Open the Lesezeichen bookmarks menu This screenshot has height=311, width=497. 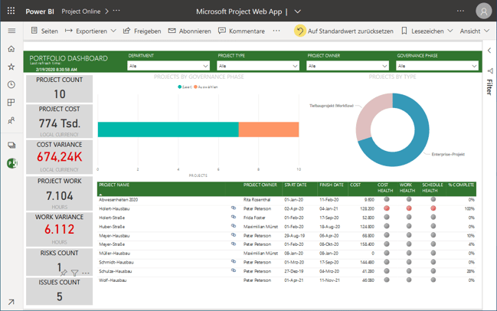point(427,31)
